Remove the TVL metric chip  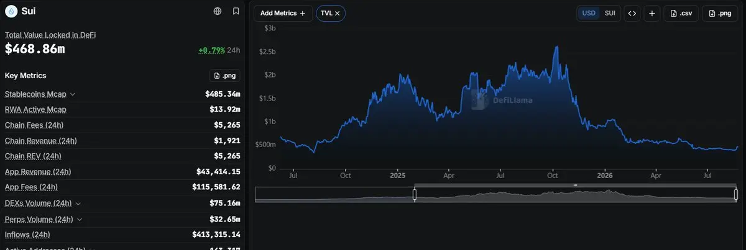pos(338,13)
